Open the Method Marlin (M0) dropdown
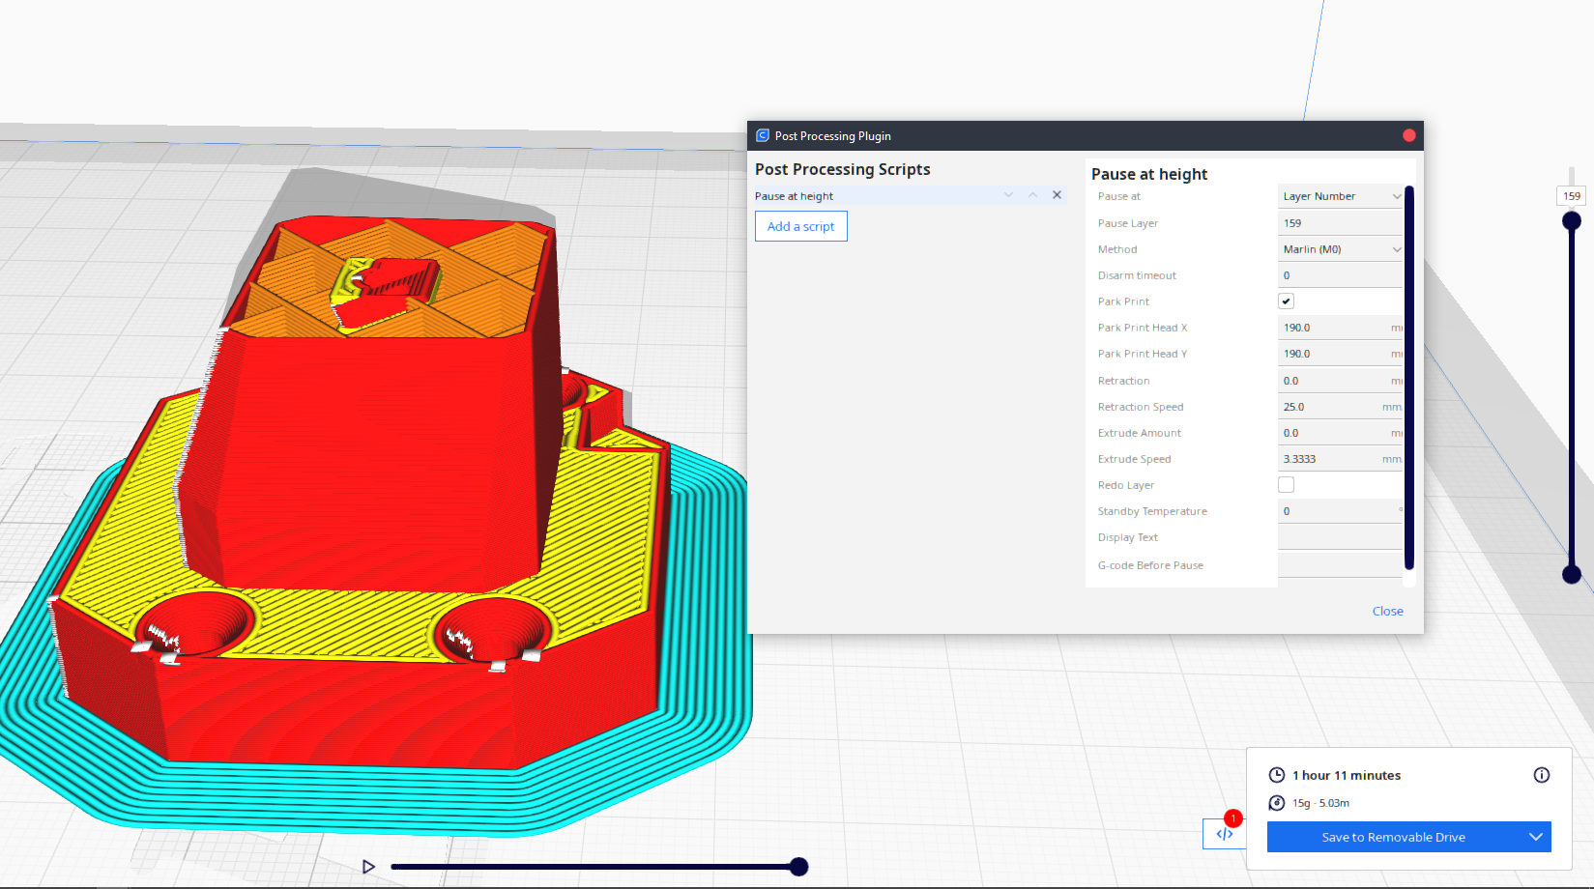 tap(1340, 249)
